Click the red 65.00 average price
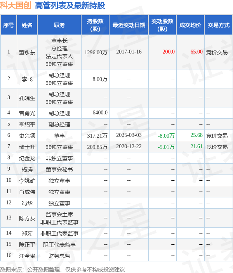Image resolution: width=233 pixels, height=273 pixels. (196, 52)
